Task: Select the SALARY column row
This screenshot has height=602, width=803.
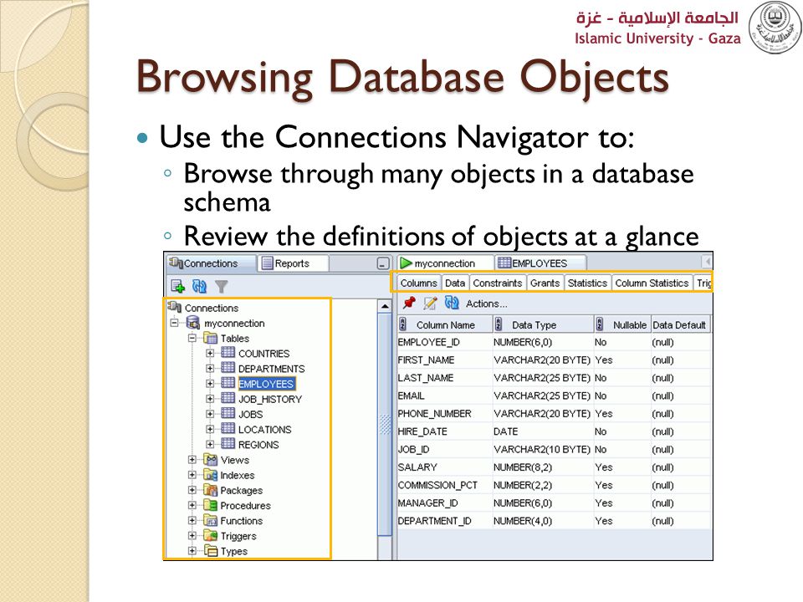Action: click(554, 467)
